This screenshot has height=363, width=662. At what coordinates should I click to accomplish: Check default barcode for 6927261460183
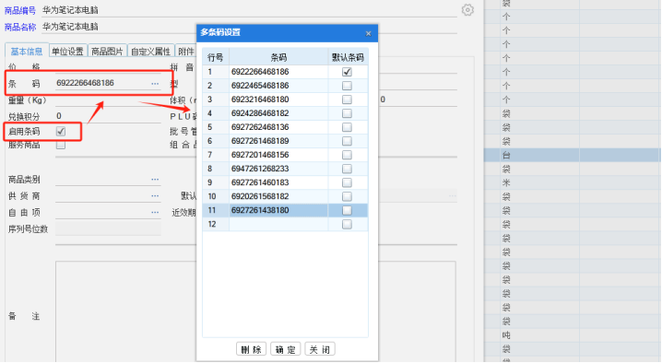coord(347,182)
